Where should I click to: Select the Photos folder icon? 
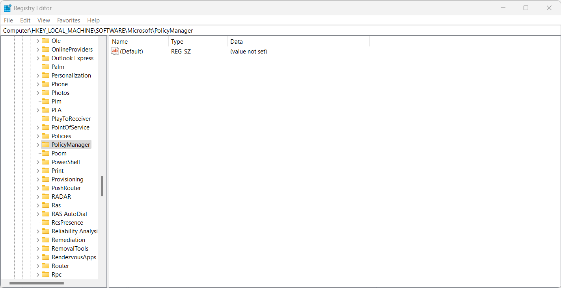coord(46,93)
